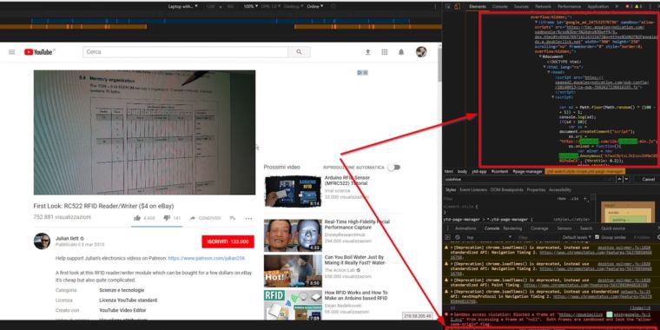Toggle the :hov element state button
Image resolution: width=660 pixels, height=330 pixels.
[x=562, y=198]
